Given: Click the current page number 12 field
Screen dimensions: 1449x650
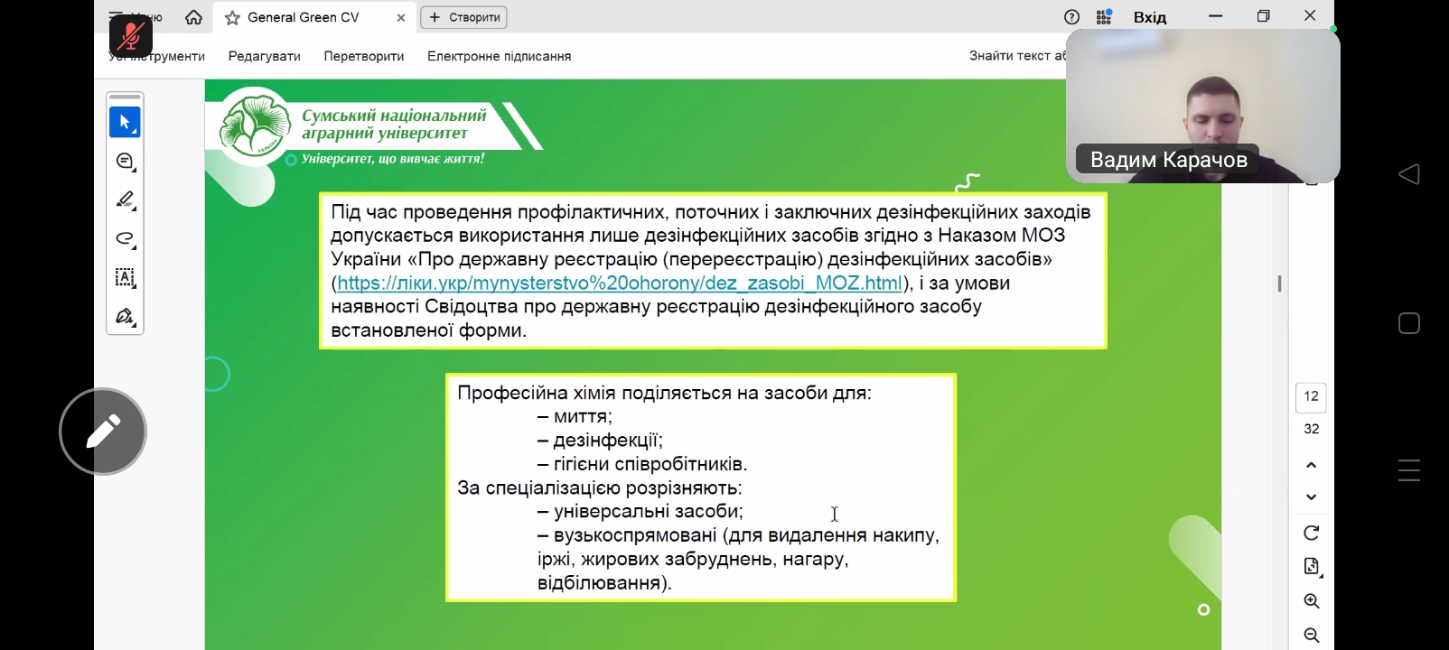Looking at the screenshot, I should (1311, 396).
